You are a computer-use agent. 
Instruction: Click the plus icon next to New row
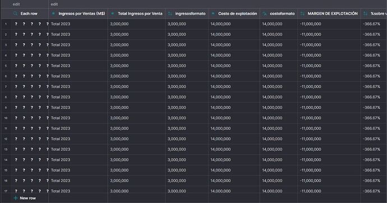(16, 198)
